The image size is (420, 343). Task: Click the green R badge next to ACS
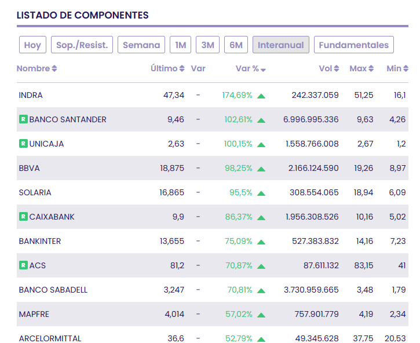coord(23,265)
